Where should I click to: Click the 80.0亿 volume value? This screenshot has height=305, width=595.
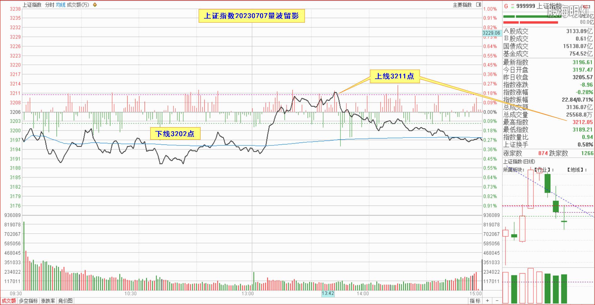[x=587, y=22]
